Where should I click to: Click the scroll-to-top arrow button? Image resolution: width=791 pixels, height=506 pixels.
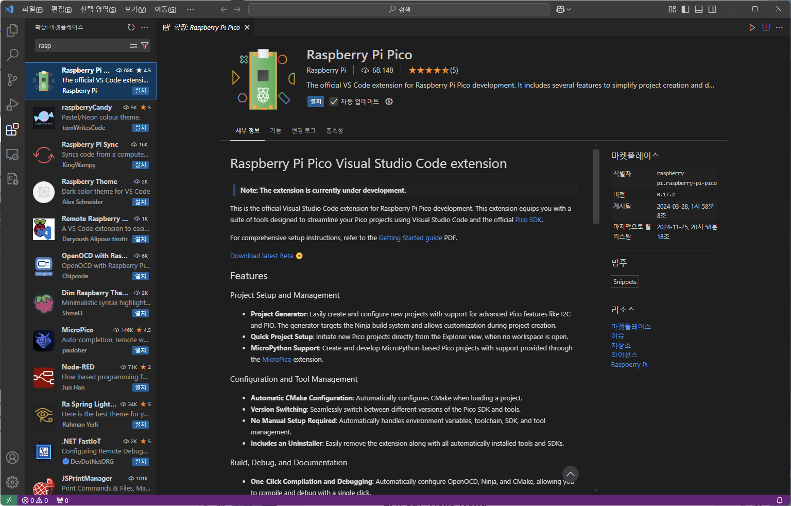click(x=570, y=474)
